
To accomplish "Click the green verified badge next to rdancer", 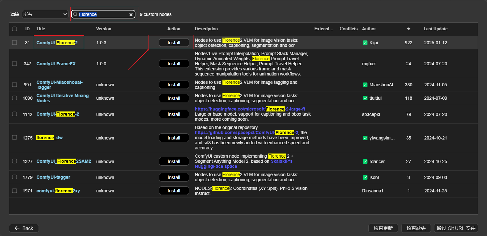I will (x=365, y=161).
